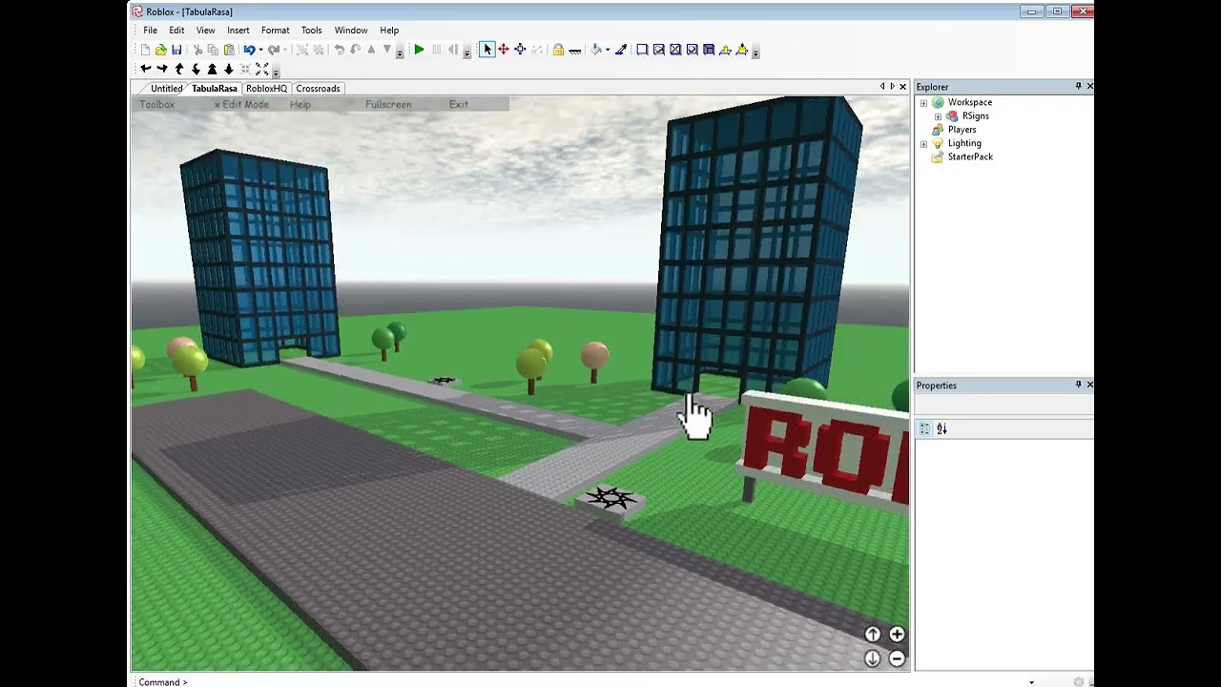Select StarterPack in the Explorer

[x=970, y=156]
